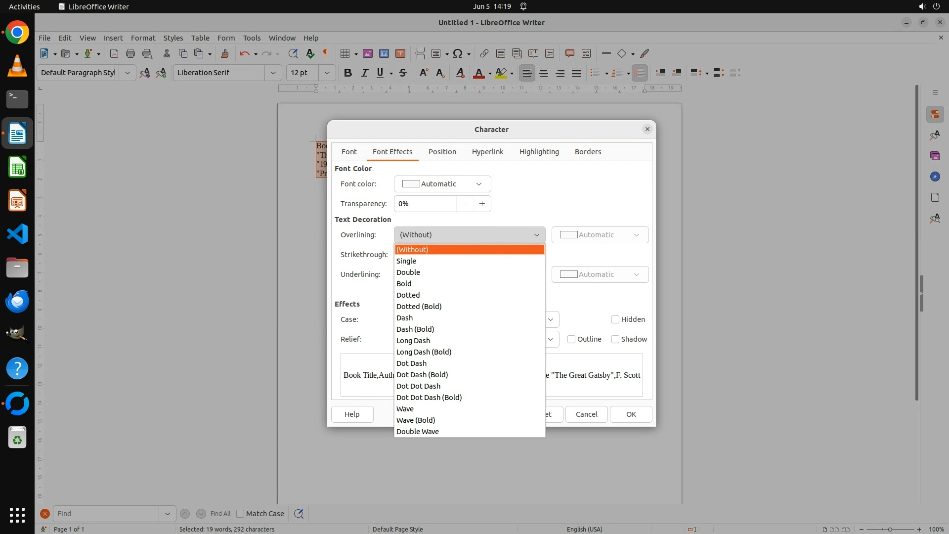Click the Insert Special Character omega icon

point(458,53)
